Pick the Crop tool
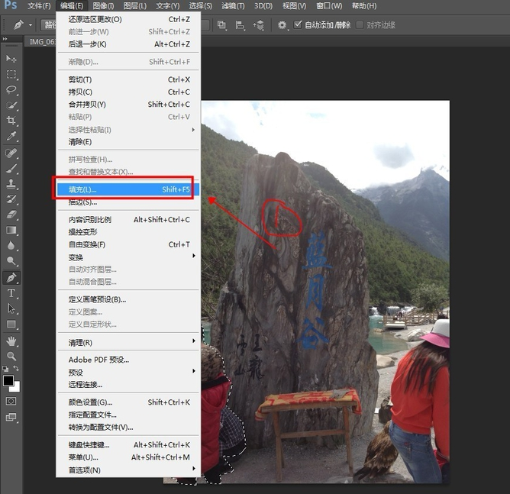The width and height of the screenshot is (510, 494). tap(11, 121)
